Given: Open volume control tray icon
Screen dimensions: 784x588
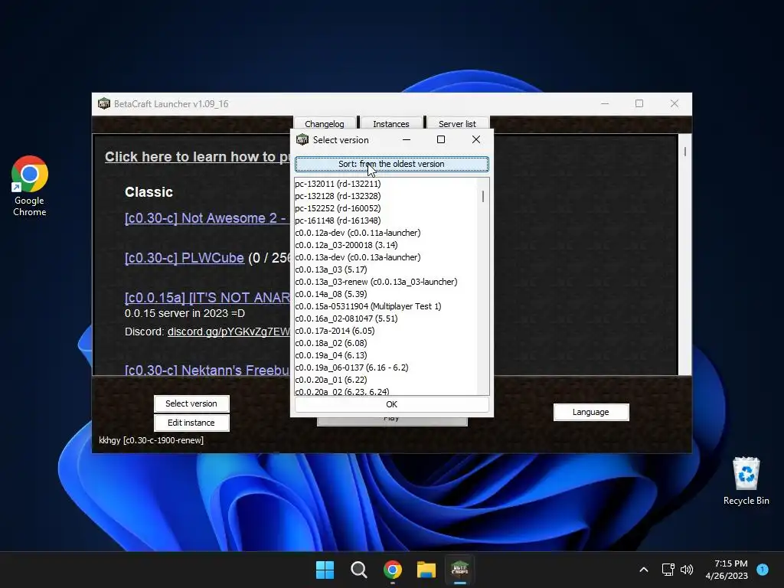Looking at the screenshot, I should 687,570.
